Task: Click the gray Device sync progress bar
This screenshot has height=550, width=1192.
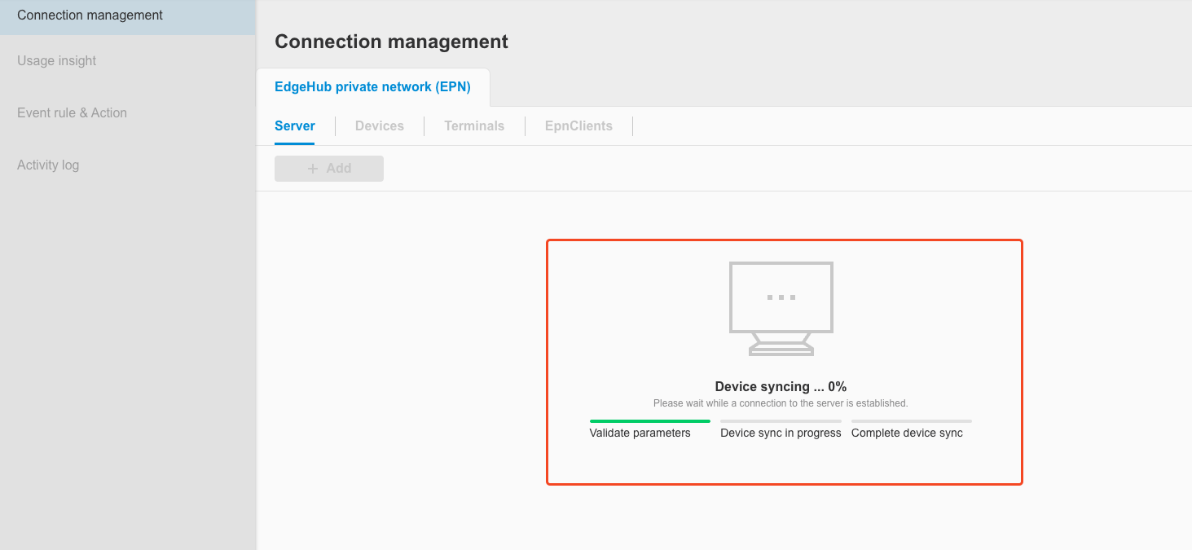Action: click(780, 421)
